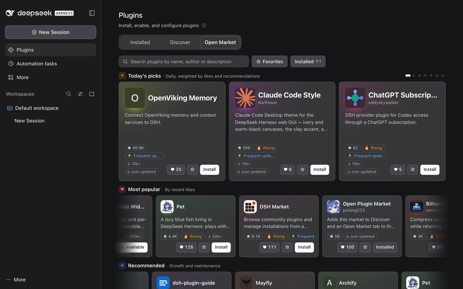Open the workspace filter sliders icon
This screenshot has height=289, width=463.
click(80, 94)
